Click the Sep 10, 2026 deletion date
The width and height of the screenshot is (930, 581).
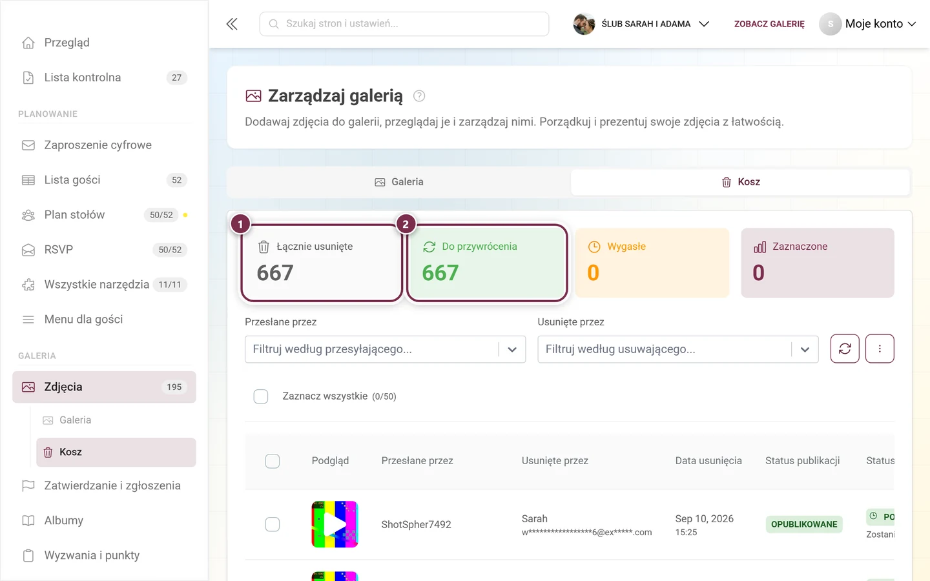(x=705, y=519)
